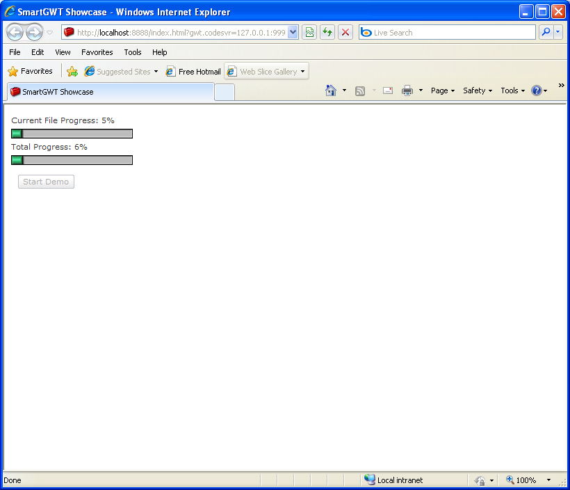Viewport: 570px width, 490px height.
Task: Click the Start Demo button
Action: (46, 182)
